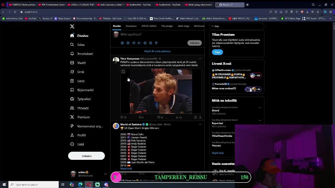Image resolution: width=335 pixels, height=188 pixels.
Task: Click the media image icon in the composer
Action: (122, 43)
